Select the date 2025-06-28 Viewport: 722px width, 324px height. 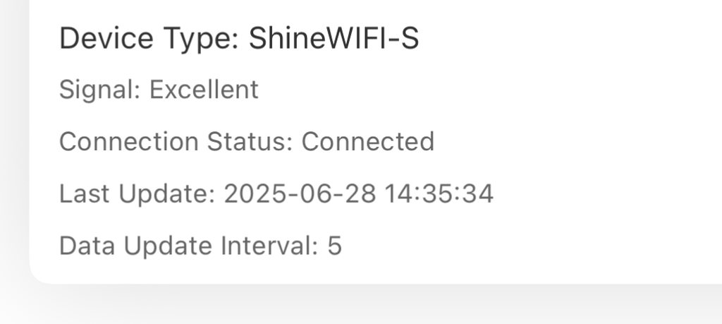point(300,193)
